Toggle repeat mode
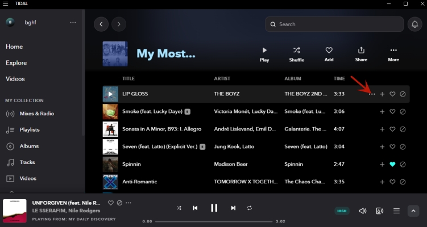Viewport: 427px width, 227px height. 250,208
